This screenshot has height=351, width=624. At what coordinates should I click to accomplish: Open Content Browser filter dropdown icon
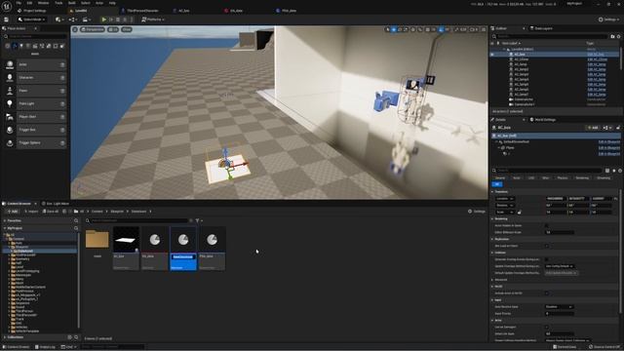coord(199,220)
